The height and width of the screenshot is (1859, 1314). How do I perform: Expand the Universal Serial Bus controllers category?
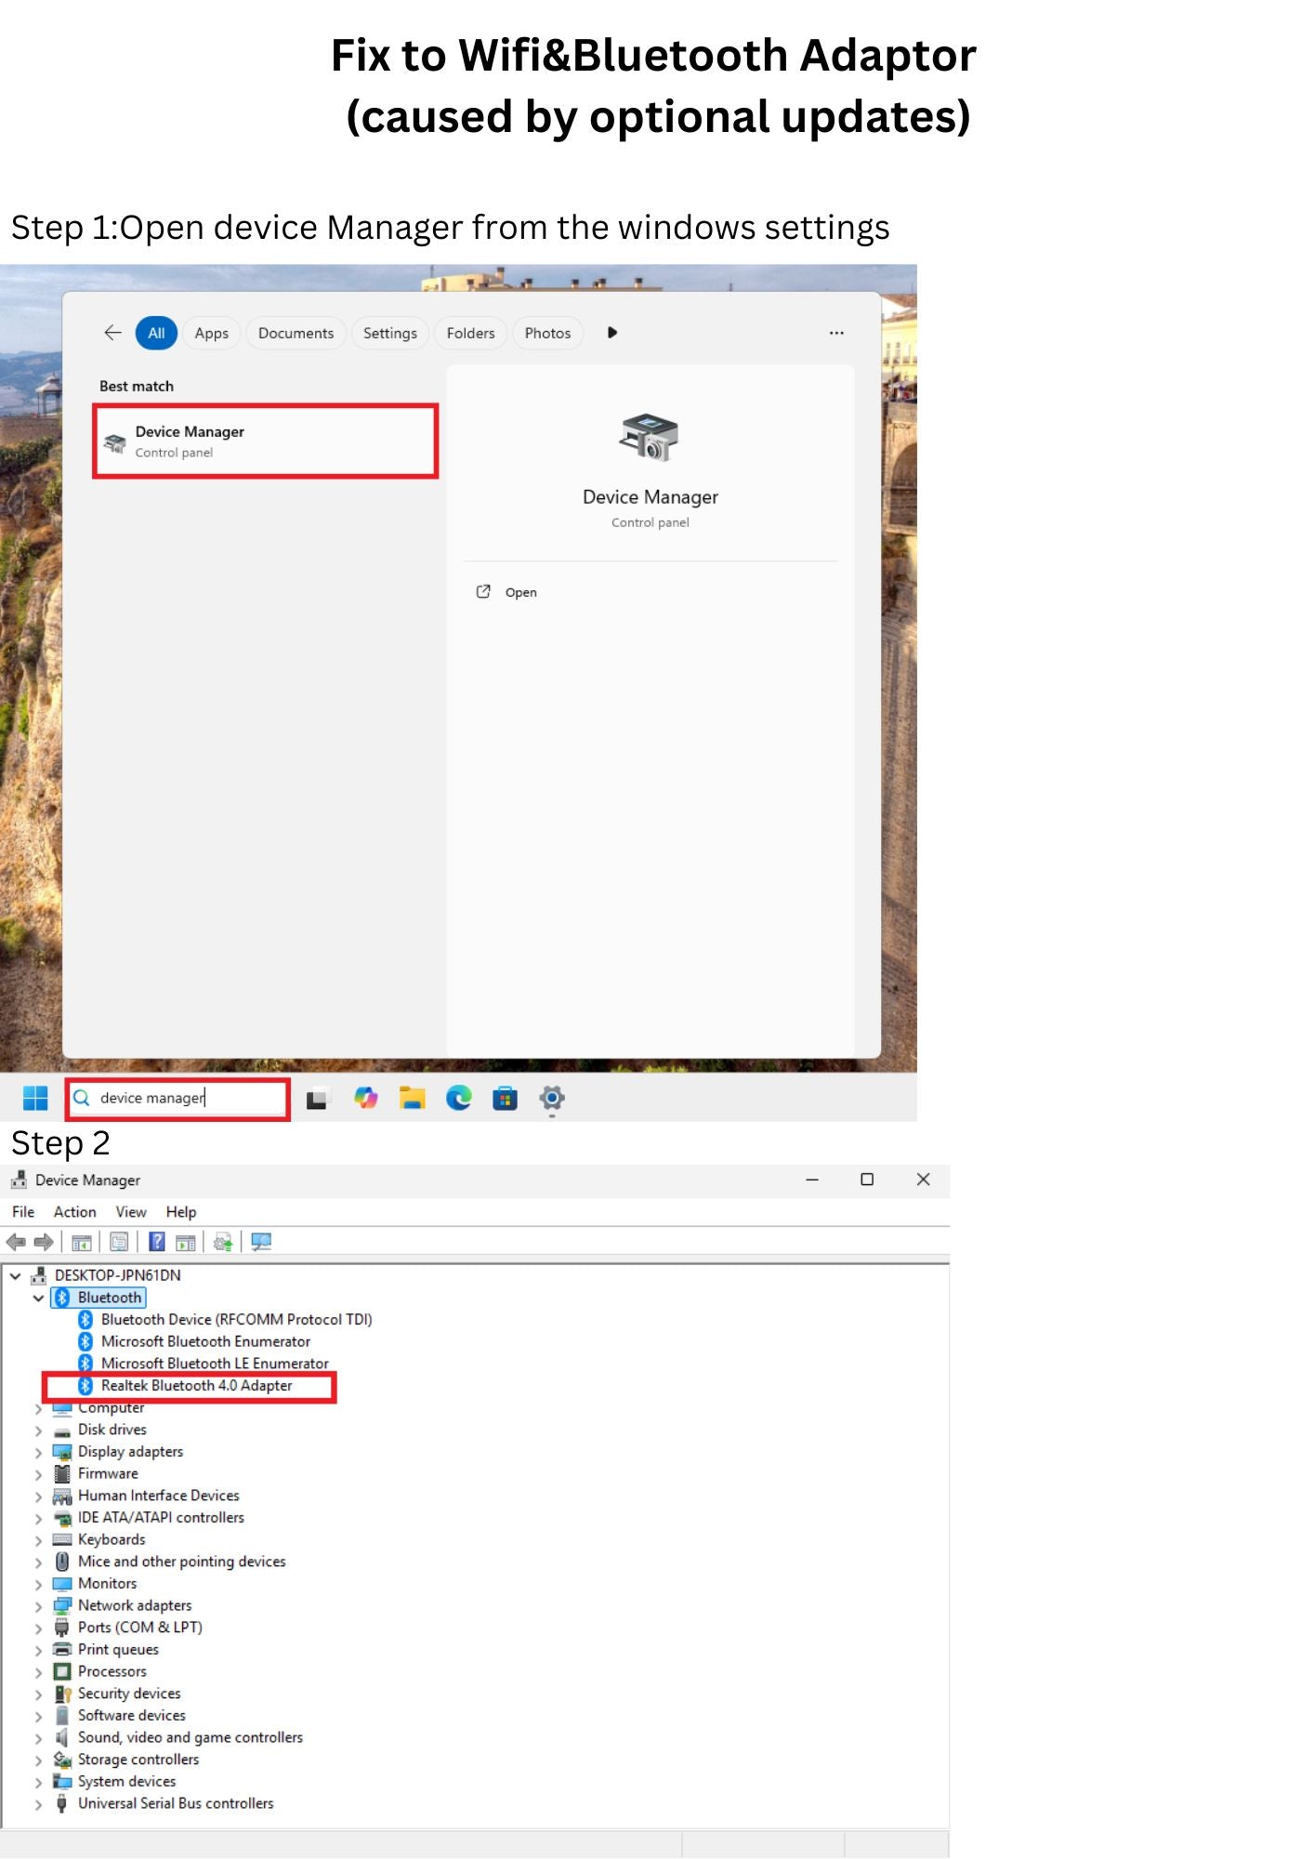[38, 1804]
